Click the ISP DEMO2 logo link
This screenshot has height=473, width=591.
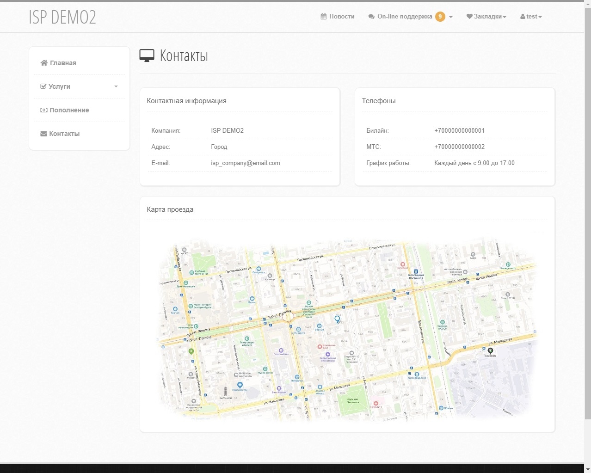coord(62,17)
